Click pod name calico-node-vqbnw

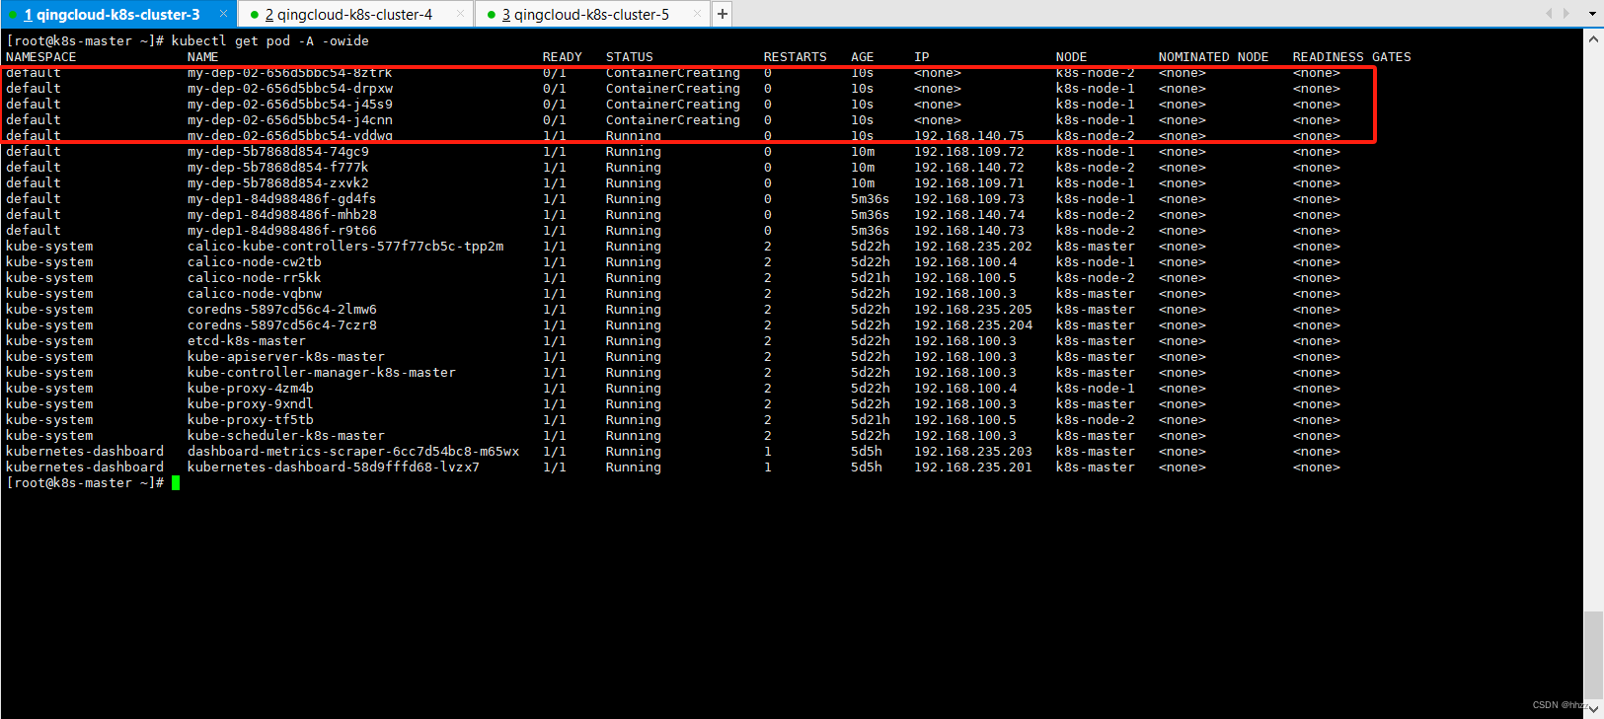tap(255, 294)
